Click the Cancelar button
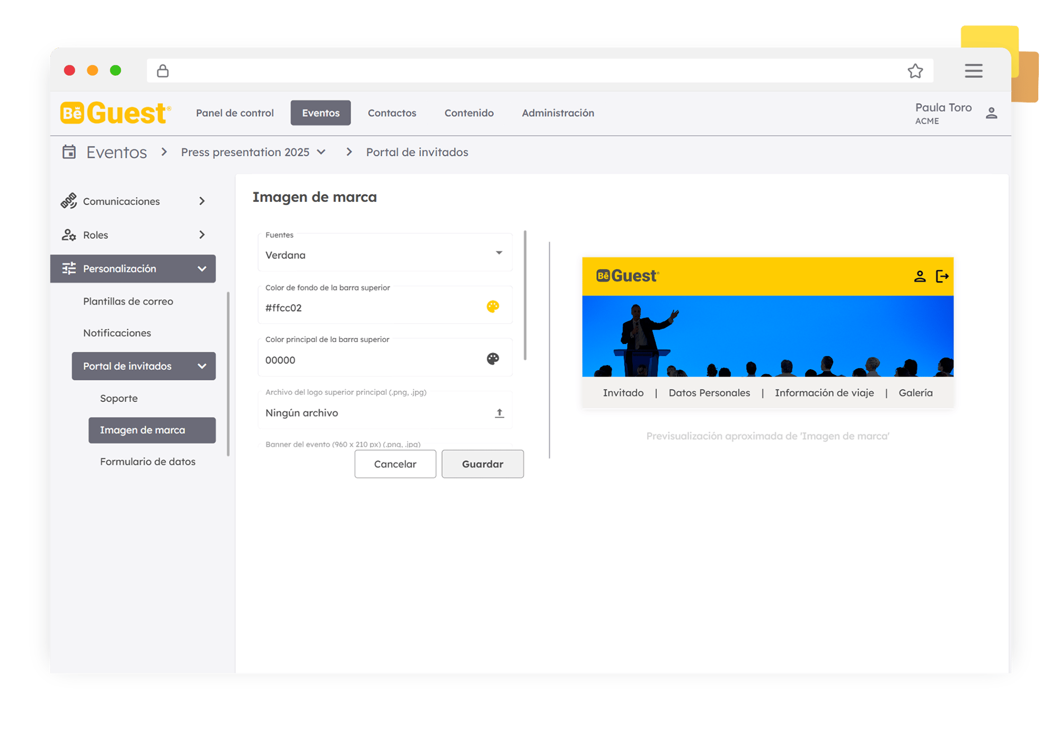This screenshot has width=1060, height=735. 395,464
